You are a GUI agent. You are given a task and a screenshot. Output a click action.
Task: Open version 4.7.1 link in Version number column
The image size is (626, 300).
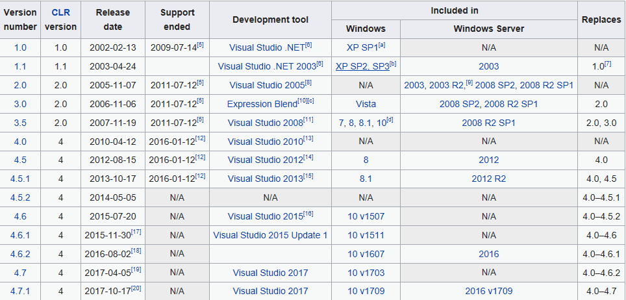coord(20,291)
